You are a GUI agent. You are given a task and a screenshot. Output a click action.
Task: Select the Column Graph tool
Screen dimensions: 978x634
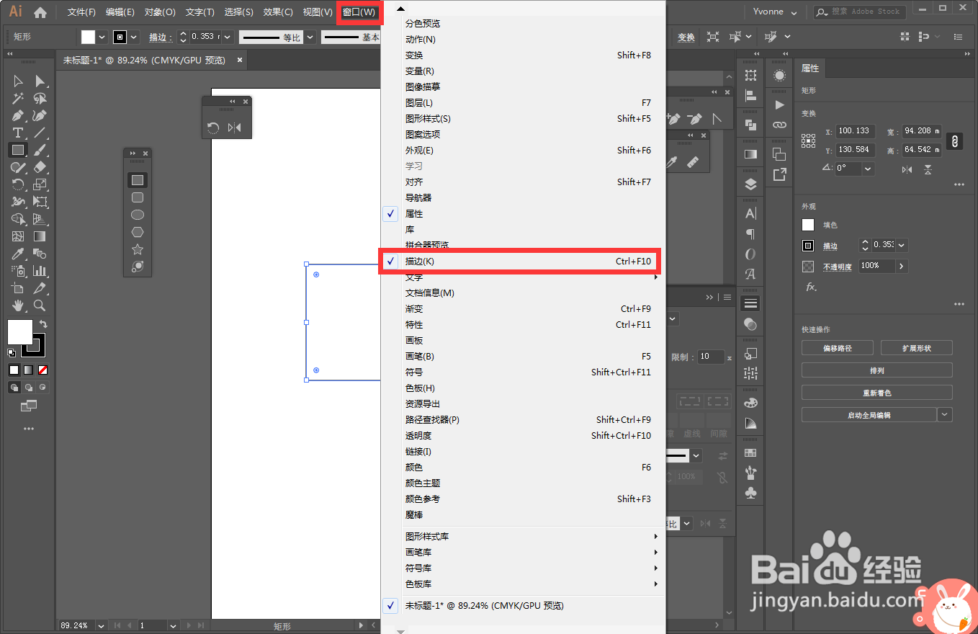40,271
